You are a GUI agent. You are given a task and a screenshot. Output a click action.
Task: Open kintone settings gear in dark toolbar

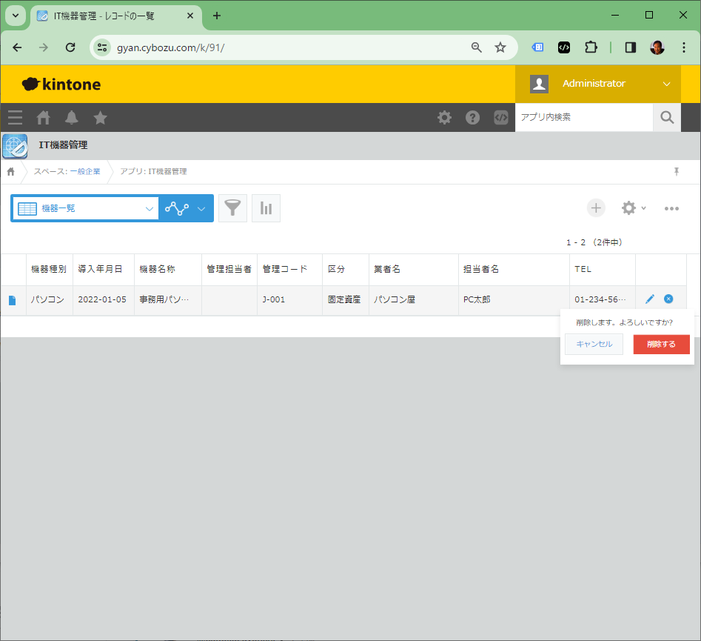pyautogui.click(x=444, y=118)
